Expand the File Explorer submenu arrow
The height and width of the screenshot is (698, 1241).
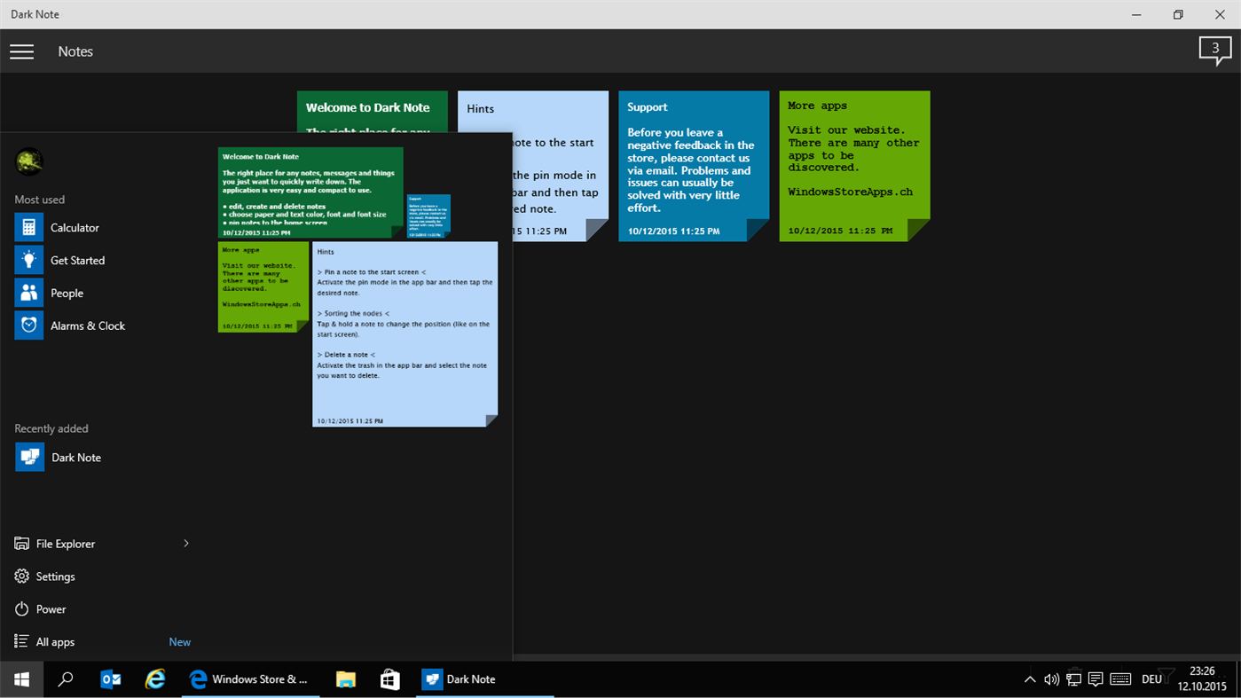tap(185, 543)
